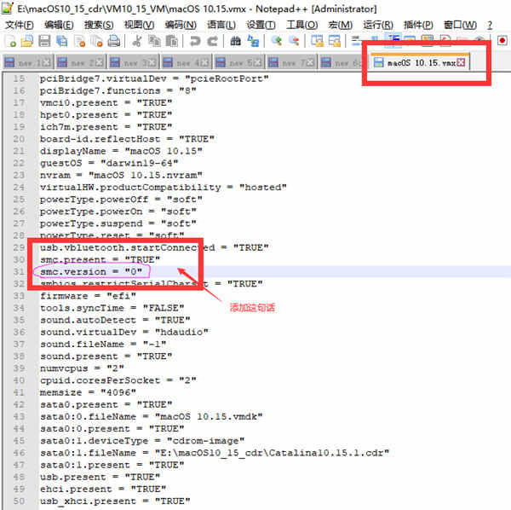Click the line board-id.reflectHost = "TRUE"
Screen dimensions: 511x510
point(127,139)
